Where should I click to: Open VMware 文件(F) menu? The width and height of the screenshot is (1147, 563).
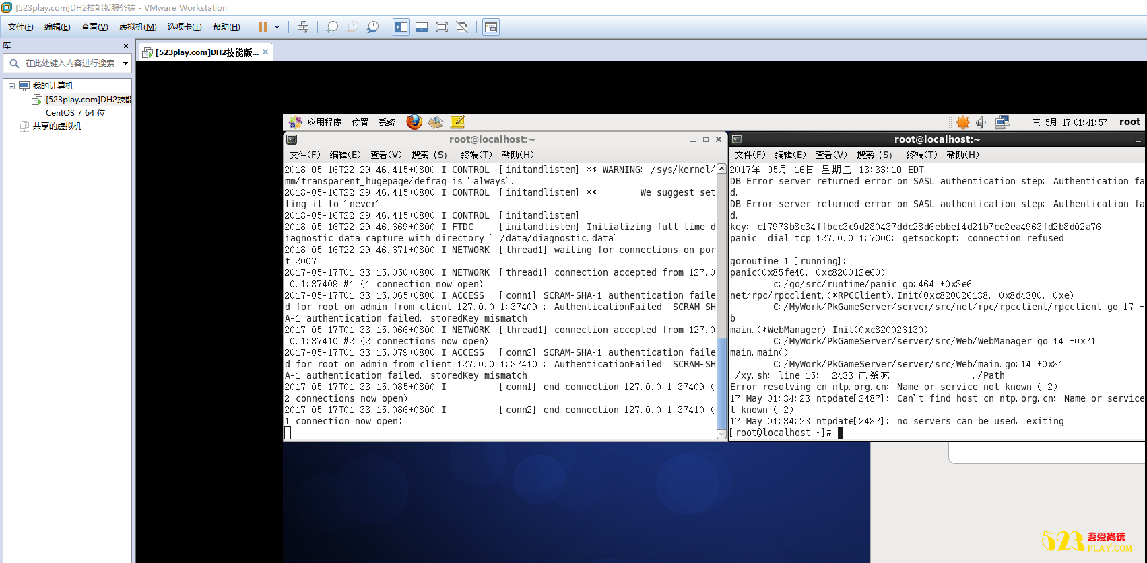21,27
